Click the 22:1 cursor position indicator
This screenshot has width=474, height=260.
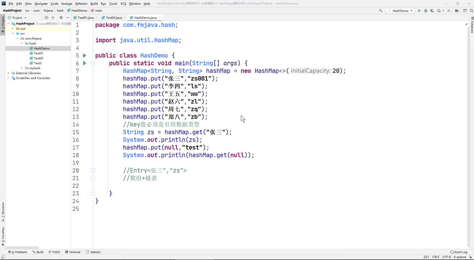(426, 257)
